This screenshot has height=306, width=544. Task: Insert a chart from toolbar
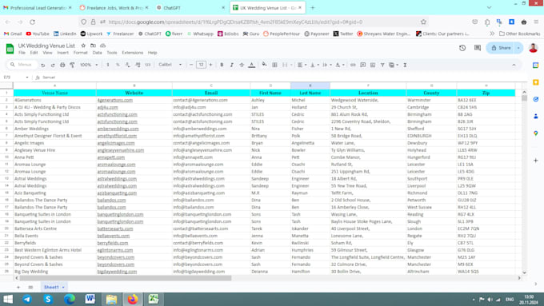click(373, 65)
